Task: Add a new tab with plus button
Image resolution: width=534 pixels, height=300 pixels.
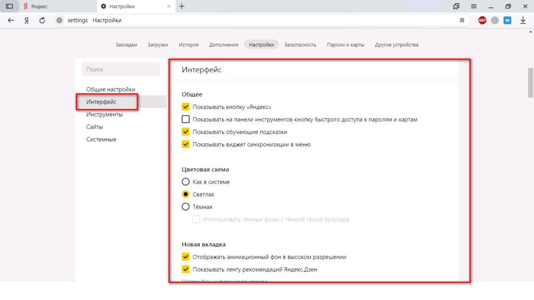Action: coord(182,6)
